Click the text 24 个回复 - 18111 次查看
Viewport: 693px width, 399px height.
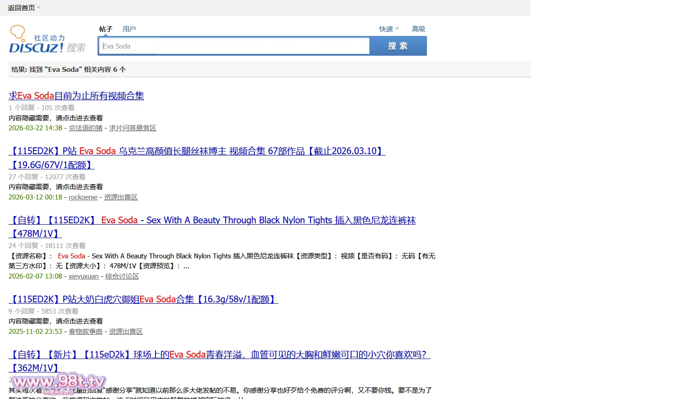point(47,246)
